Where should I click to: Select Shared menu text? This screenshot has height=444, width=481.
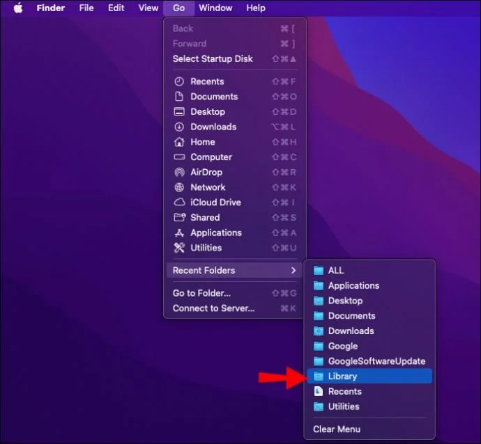pos(205,217)
